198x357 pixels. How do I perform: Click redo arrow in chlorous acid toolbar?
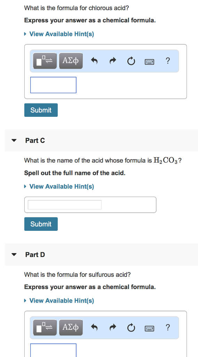113,61
